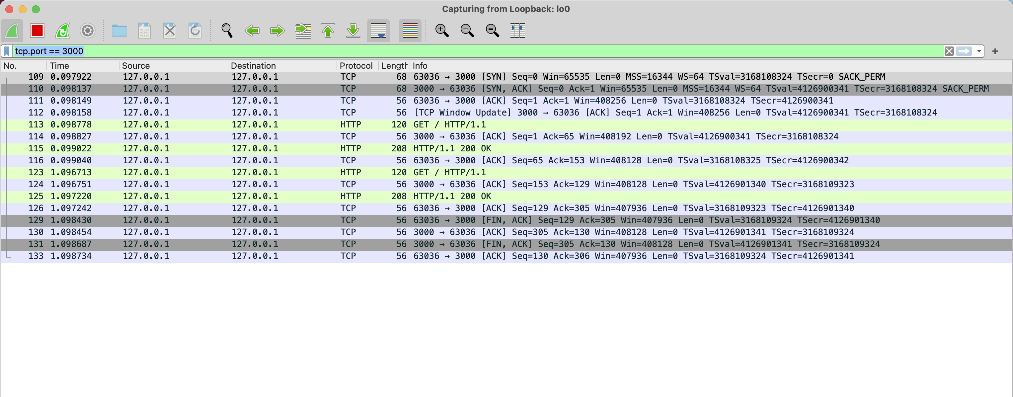
Task: Click go to specified packet icon
Action: [302, 30]
